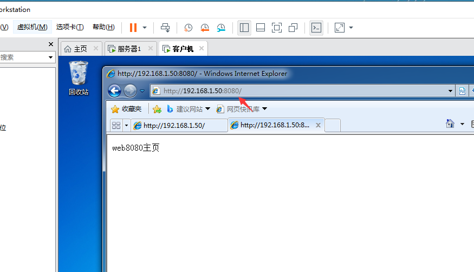Toggle the library sidebar view icon
This screenshot has width=474, height=272.
click(244, 28)
